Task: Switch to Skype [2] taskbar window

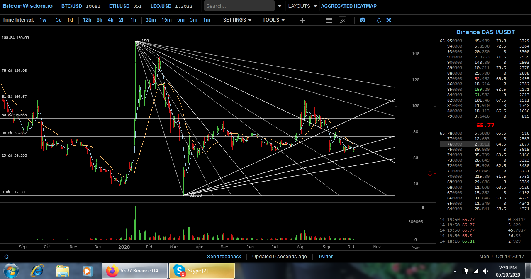Action: [202, 271]
